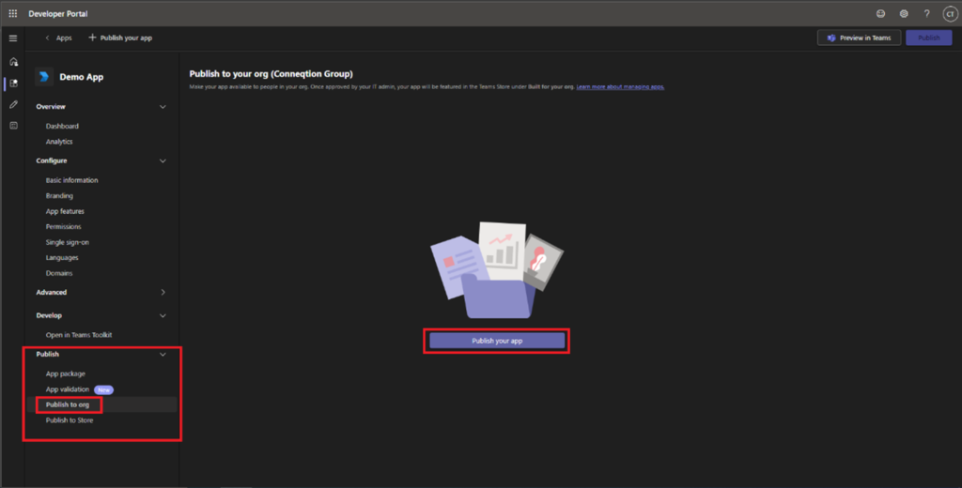Open the Apps icon in left rail
The image size is (962, 488).
pyautogui.click(x=13, y=83)
